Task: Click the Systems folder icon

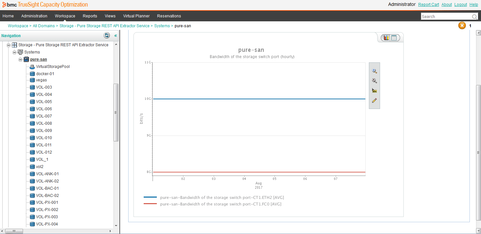Action: click(20, 52)
